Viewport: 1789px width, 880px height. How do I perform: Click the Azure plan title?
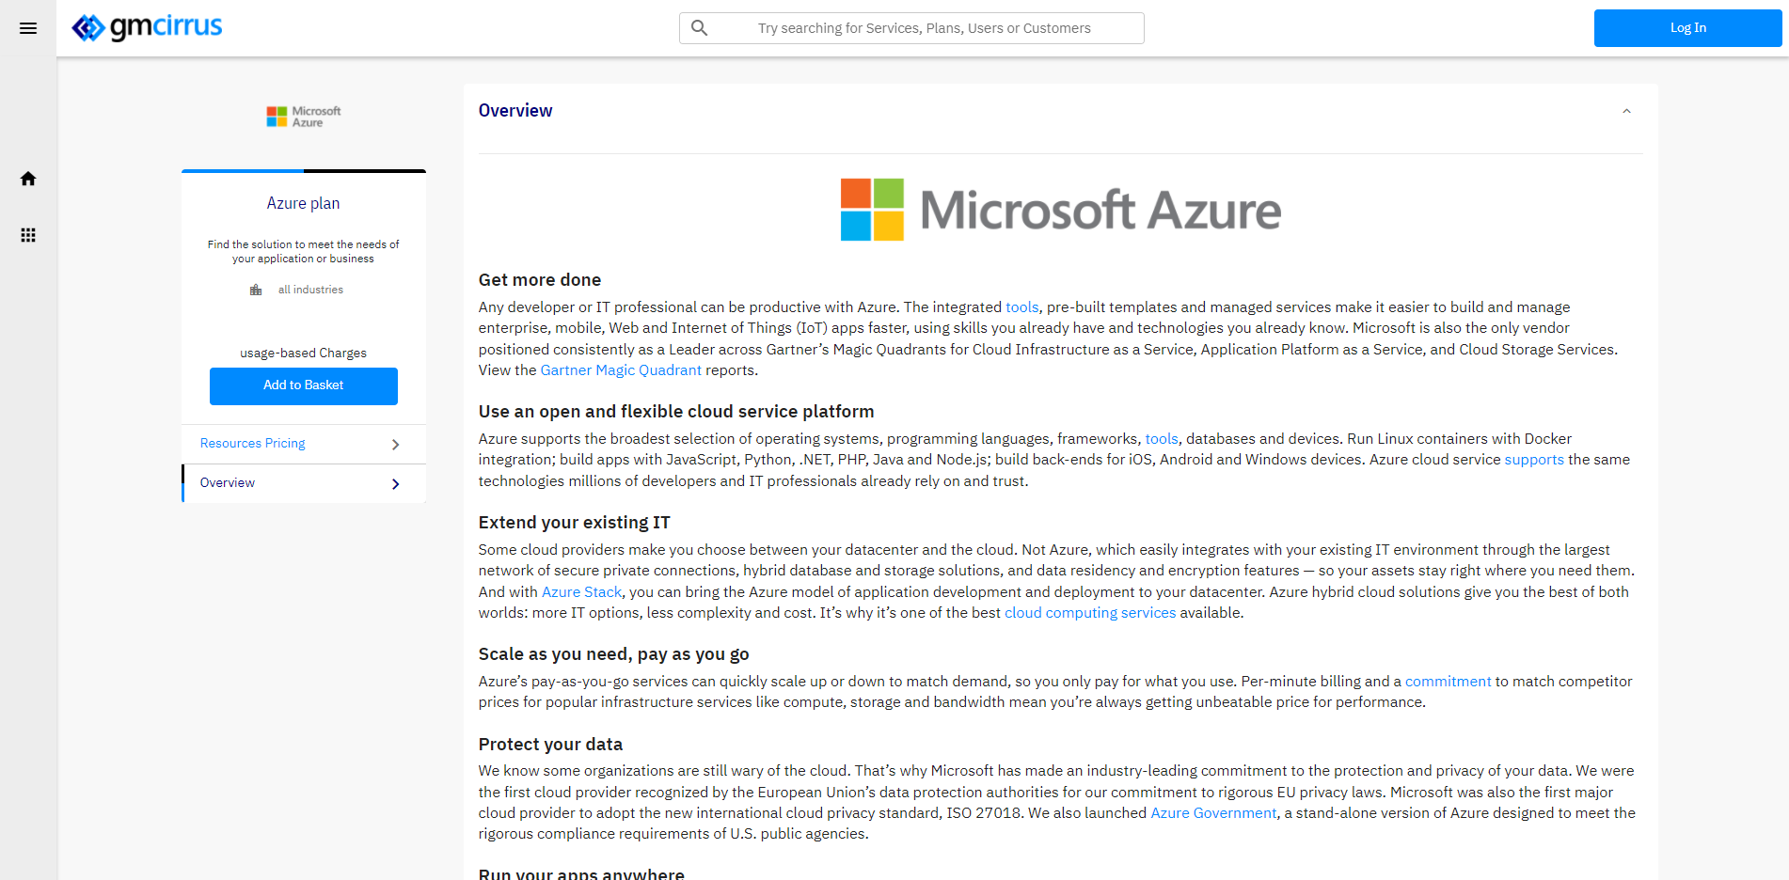(303, 203)
